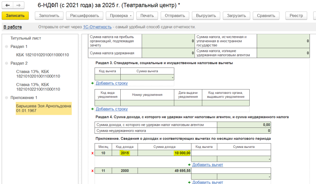Click the forward navigation arrow
Viewport: 316px width, 184px height.
pos(19,6)
